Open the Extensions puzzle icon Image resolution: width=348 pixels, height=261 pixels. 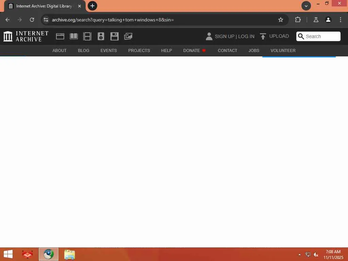(298, 20)
